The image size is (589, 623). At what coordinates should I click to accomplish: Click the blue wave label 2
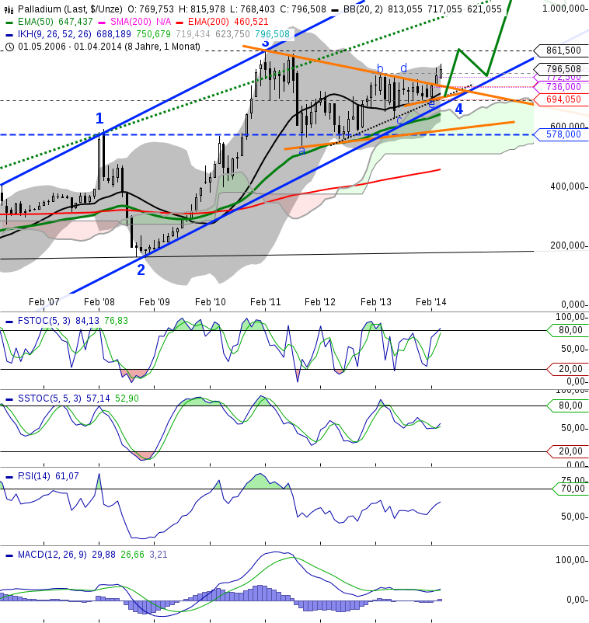tap(141, 270)
